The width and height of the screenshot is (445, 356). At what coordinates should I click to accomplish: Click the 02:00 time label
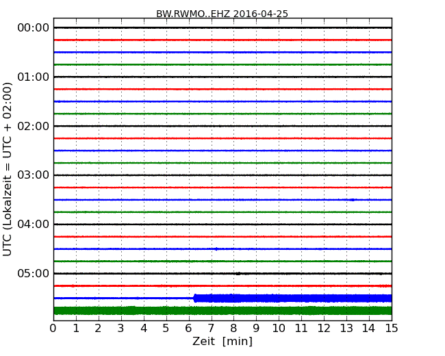34,126
